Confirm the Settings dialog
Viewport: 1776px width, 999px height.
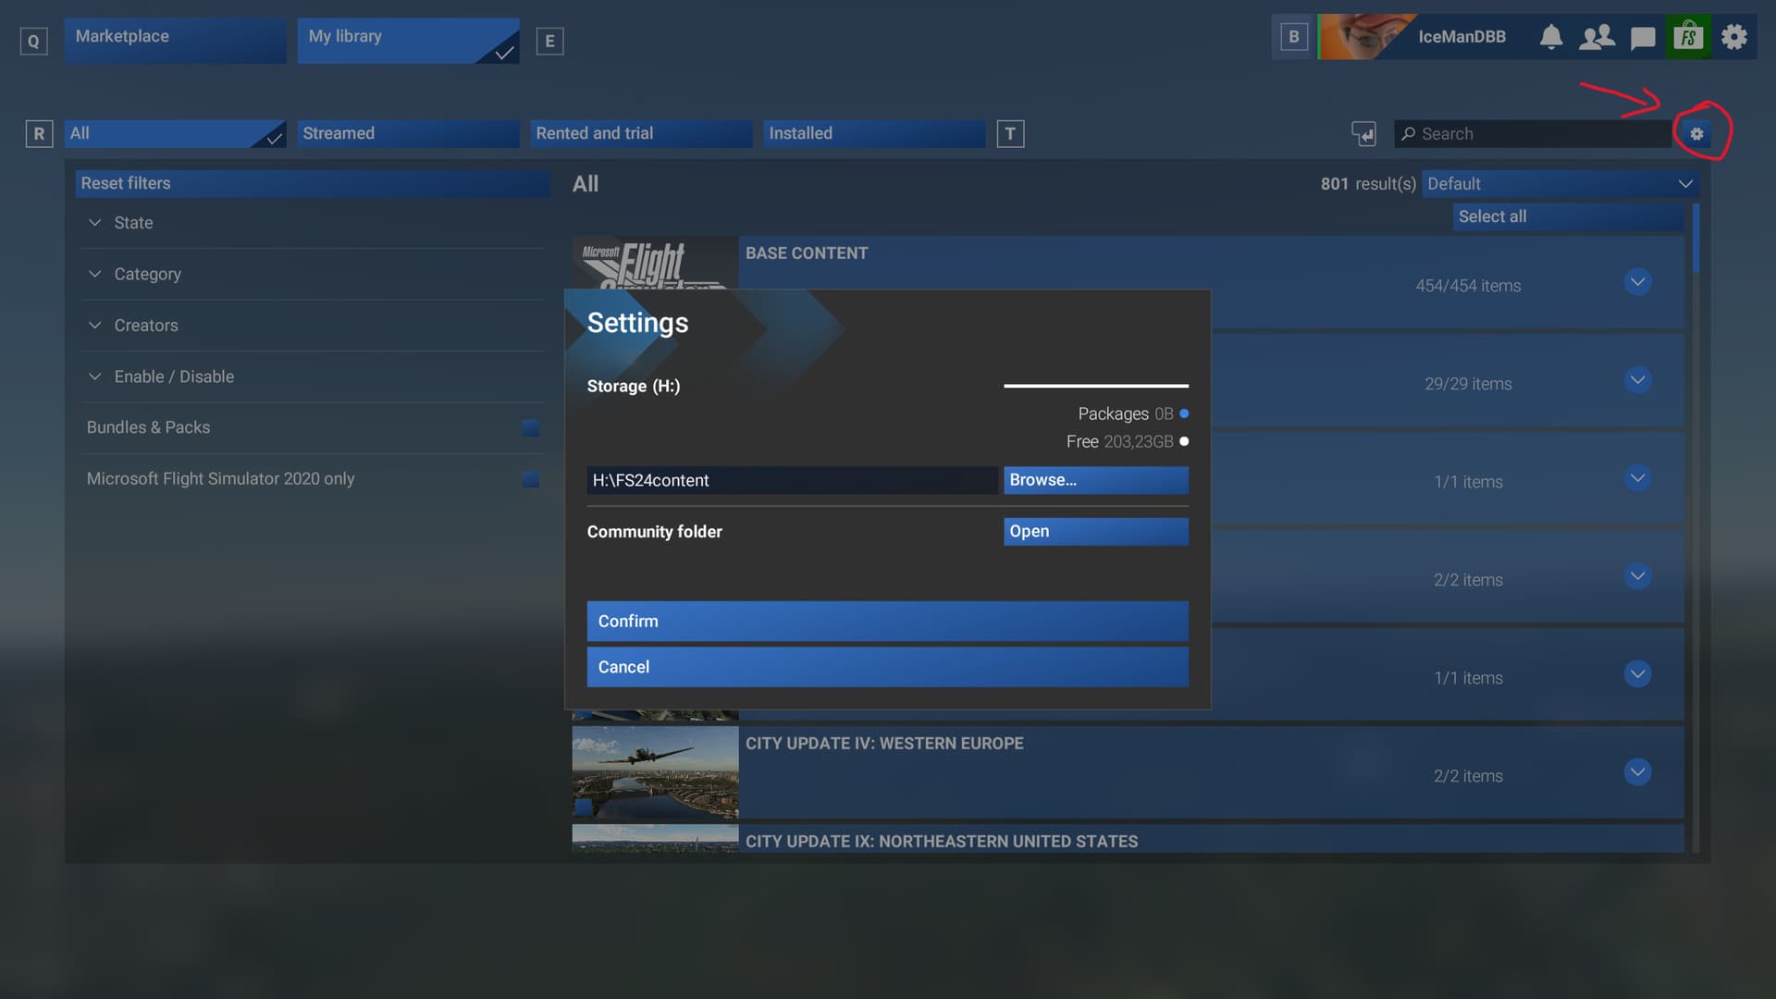click(888, 622)
